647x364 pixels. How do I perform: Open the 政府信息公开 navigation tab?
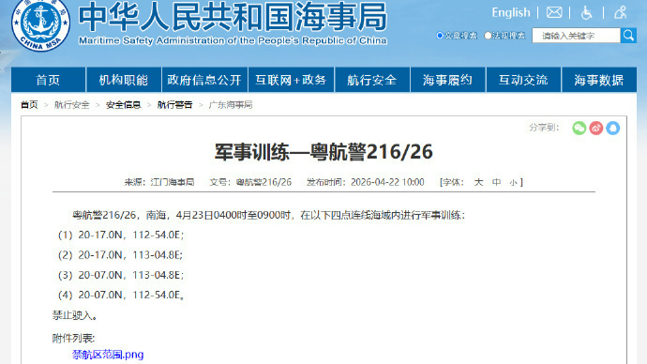204,80
